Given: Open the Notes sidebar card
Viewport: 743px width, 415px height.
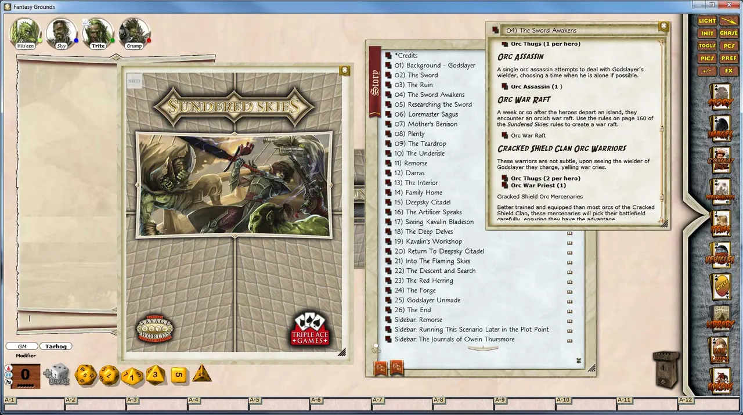Looking at the screenshot, I should click(720, 286).
